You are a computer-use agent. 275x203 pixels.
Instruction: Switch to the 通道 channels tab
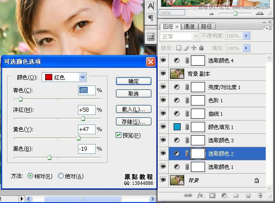(x=189, y=27)
